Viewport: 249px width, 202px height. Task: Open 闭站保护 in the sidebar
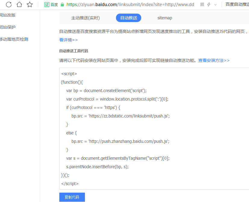point(8,27)
